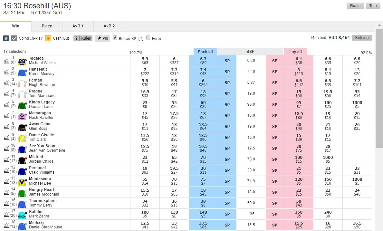The height and width of the screenshot is (231, 383).
Task: Switch to the Place tab
Action: pyautogui.click(x=47, y=26)
